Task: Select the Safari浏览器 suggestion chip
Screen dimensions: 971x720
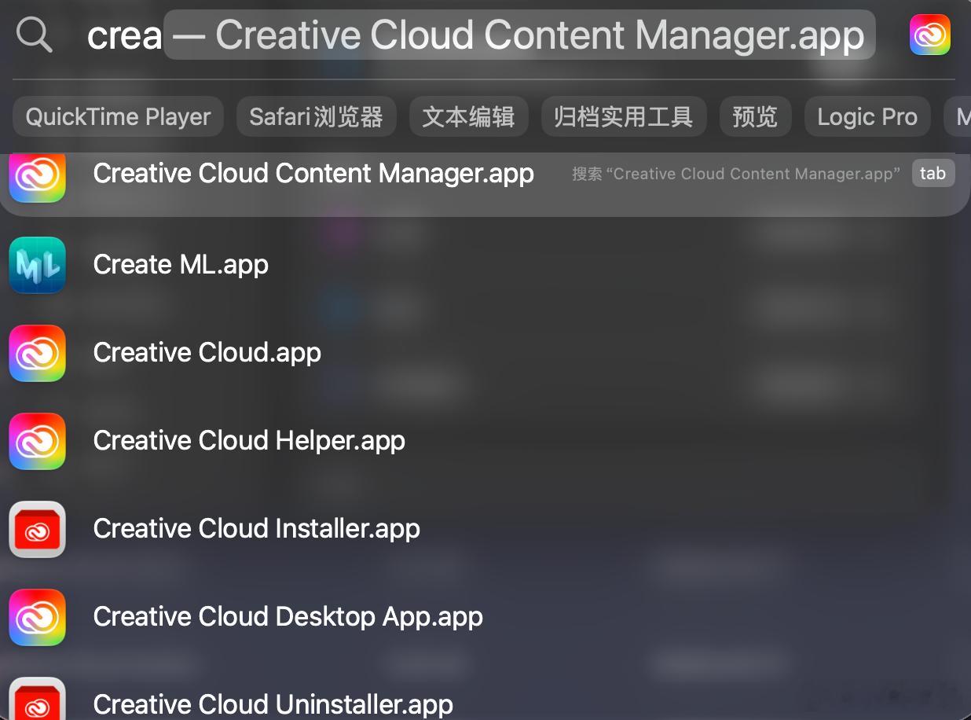Action: (x=316, y=117)
